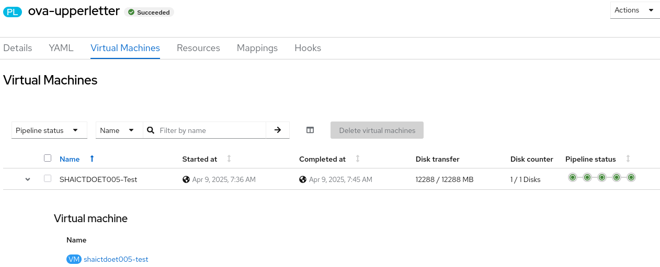660x267 pixels.
Task: Collapse the SHAICTDOET005-Test row details
Action: [x=28, y=179]
